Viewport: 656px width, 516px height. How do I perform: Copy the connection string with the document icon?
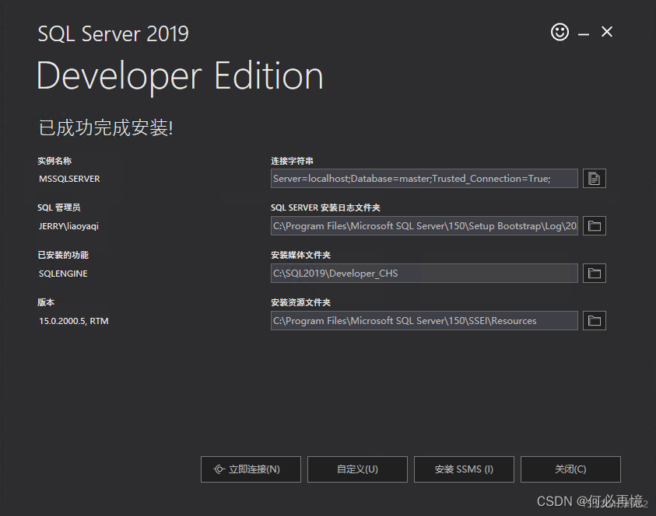pyautogui.click(x=594, y=179)
